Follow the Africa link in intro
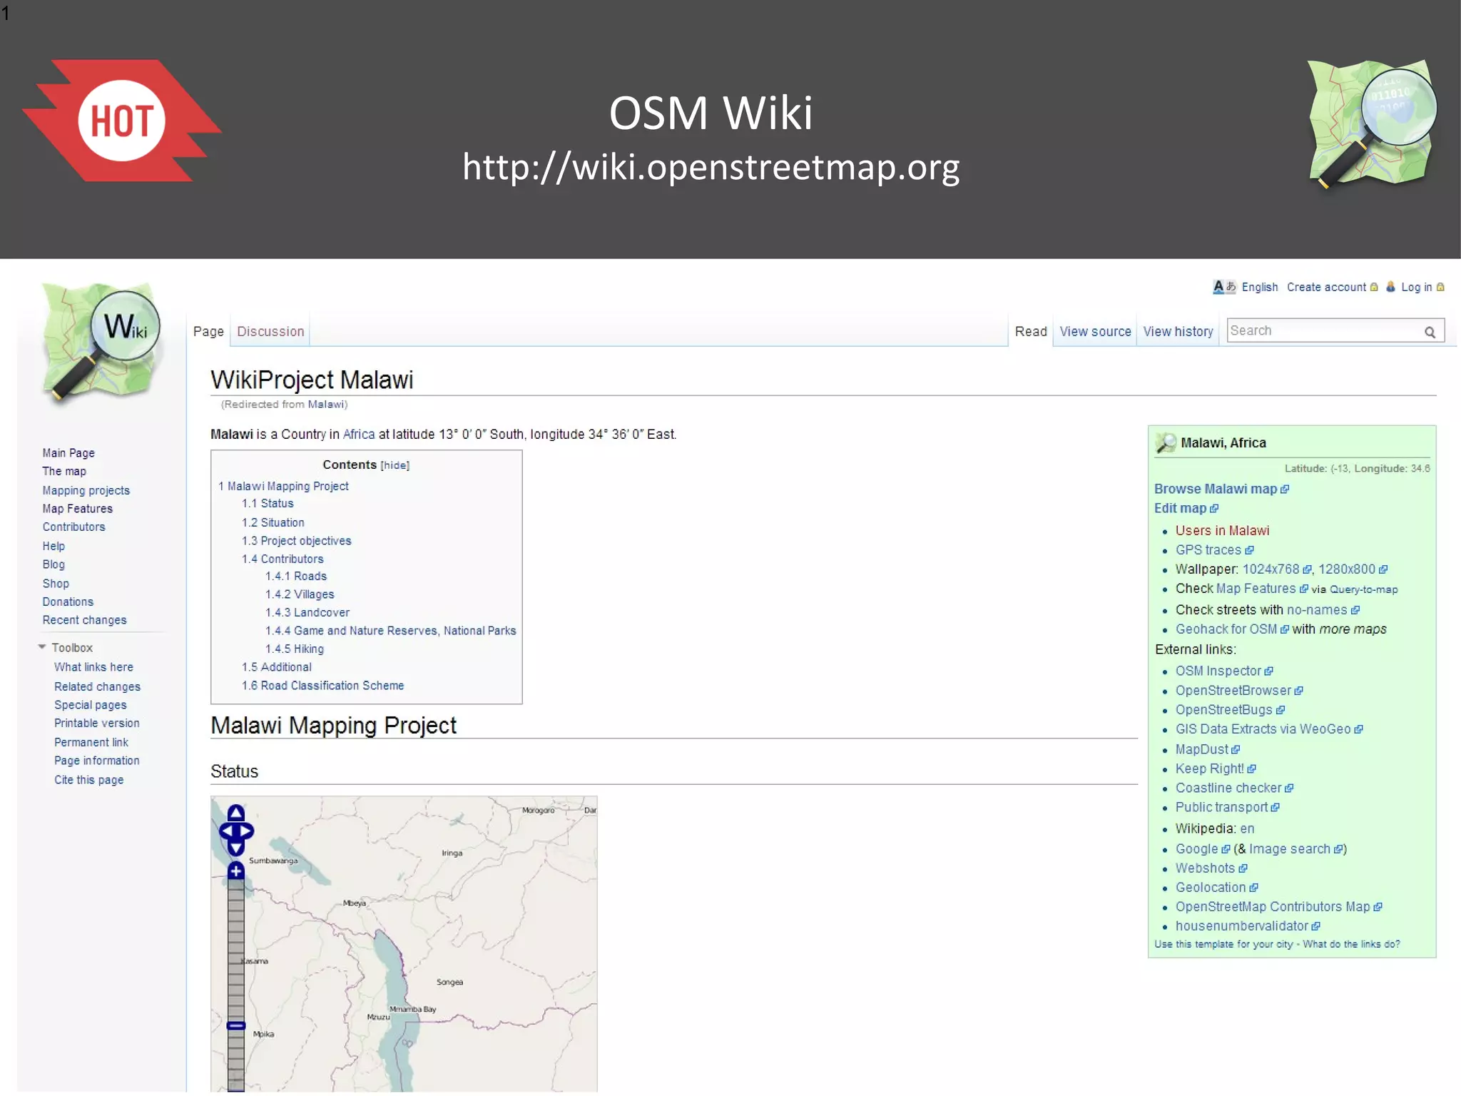1461x1096 pixels. tap(359, 435)
